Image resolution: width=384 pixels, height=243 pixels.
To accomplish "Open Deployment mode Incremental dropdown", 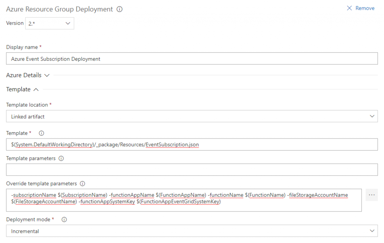I will click(x=192, y=231).
